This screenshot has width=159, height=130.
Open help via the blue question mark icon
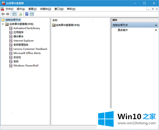[x=27, y=14]
